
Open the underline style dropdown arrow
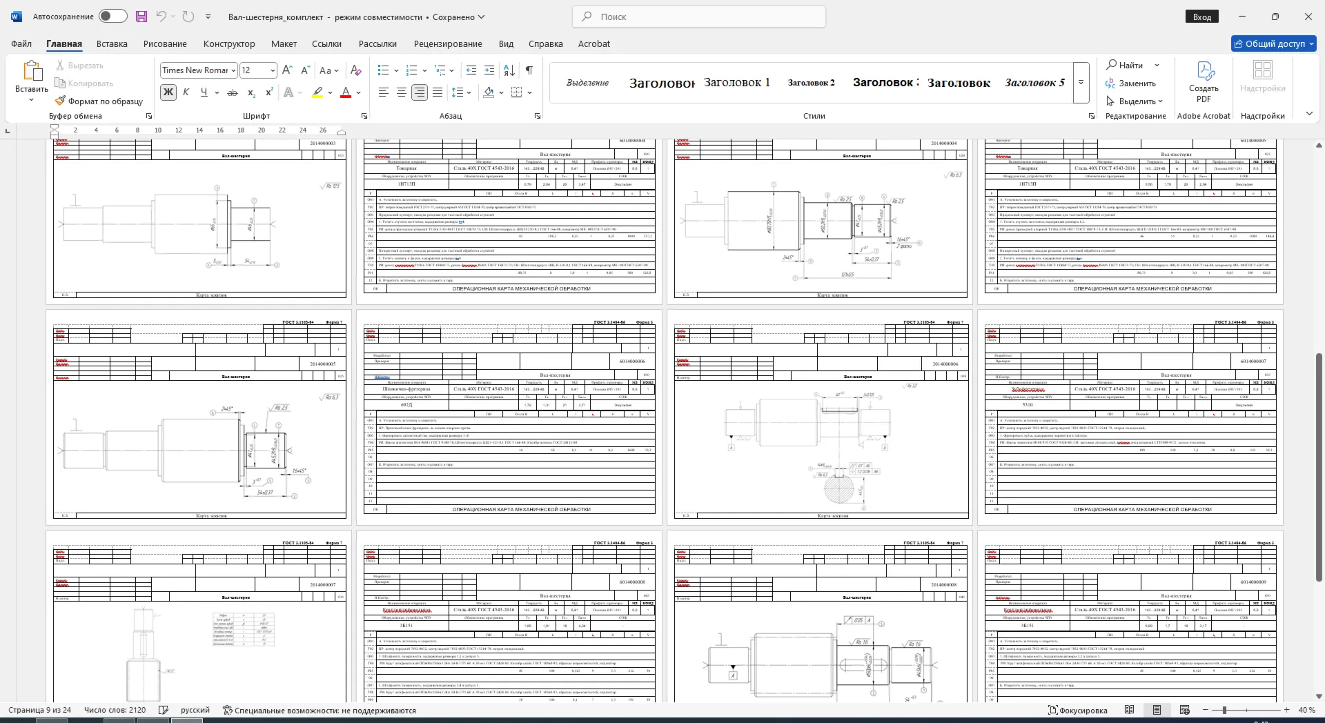tap(217, 92)
